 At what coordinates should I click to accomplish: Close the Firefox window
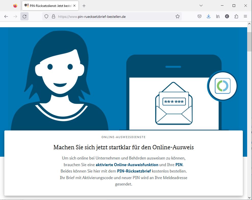246,6
